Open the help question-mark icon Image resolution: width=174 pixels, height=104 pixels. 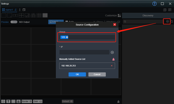154,4
